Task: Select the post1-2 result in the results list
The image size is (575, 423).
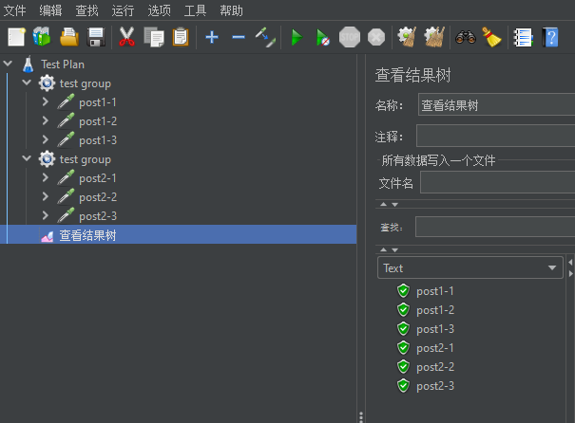Action: [435, 310]
